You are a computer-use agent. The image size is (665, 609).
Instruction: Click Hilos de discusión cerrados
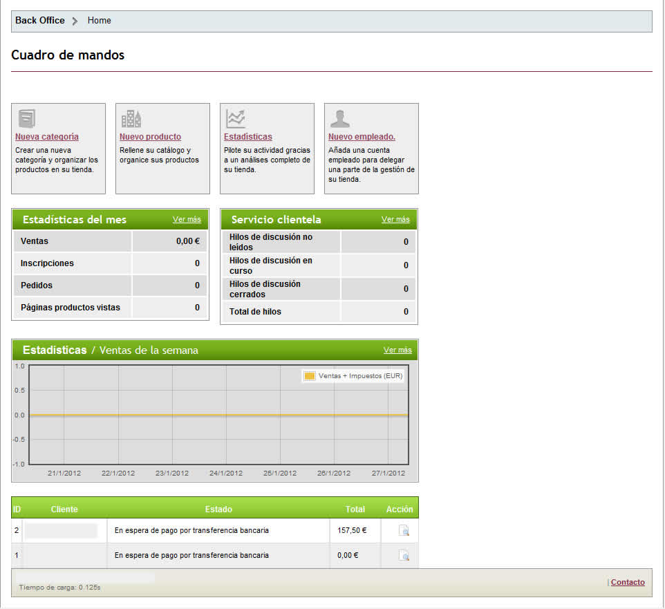click(x=265, y=289)
